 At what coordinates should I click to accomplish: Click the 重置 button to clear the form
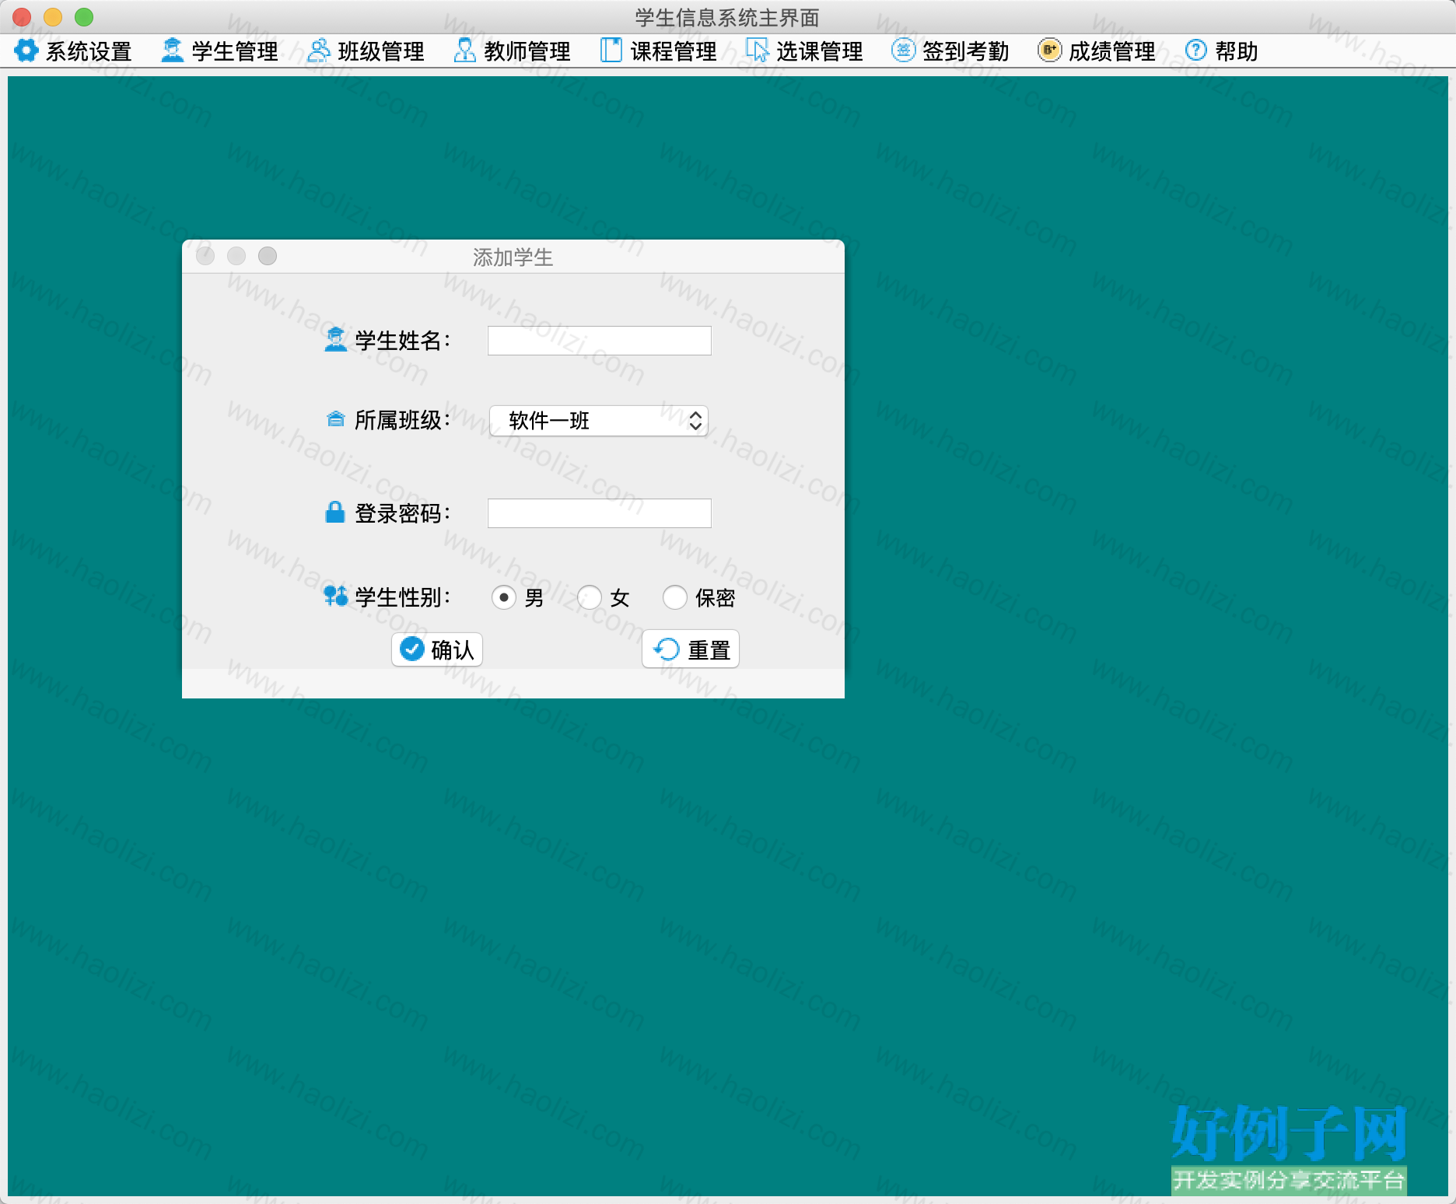(x=691, y=649)
